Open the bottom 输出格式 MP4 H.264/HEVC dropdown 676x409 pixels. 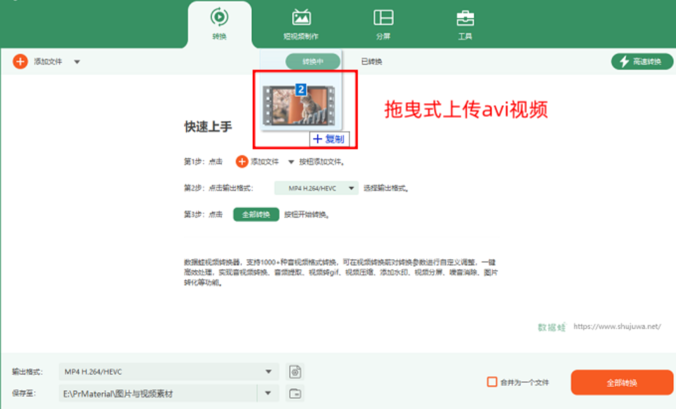pos(168,372)
